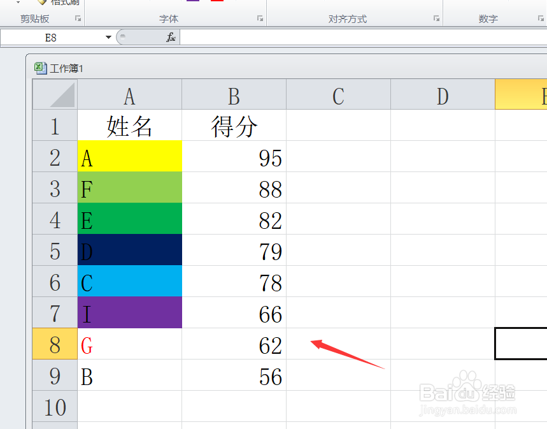Select the score cell 79
Screen dimensions: 547x429
coord(234,250)
